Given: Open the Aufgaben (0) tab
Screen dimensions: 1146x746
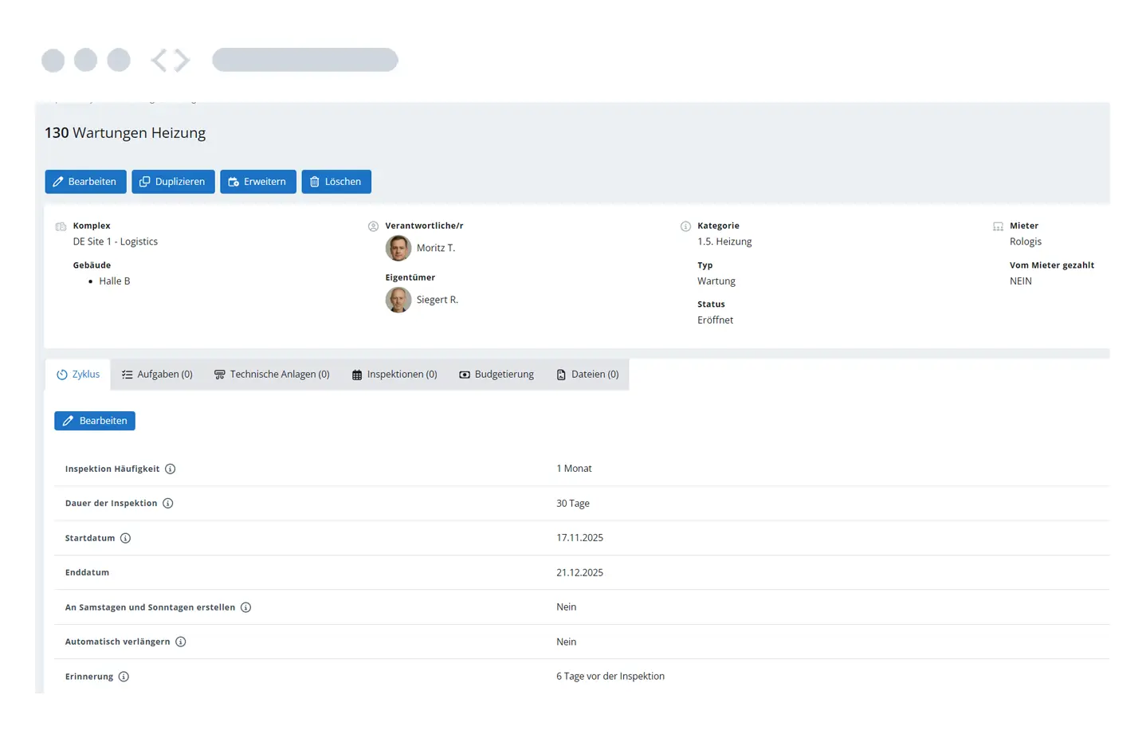Looking at the screenshot, I should point(157,375).
